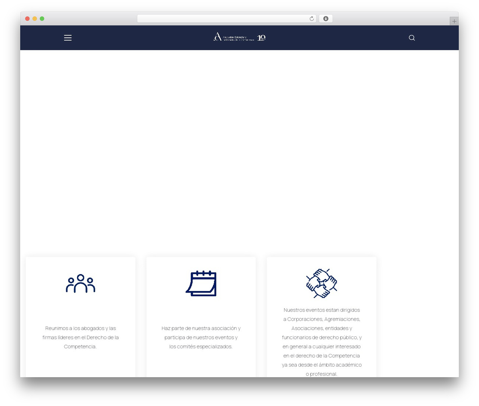This screenshot has width=479, height=406.
Task: Select text 'Nuestros eventos estan dirigidos'
Action: [322, 310]
